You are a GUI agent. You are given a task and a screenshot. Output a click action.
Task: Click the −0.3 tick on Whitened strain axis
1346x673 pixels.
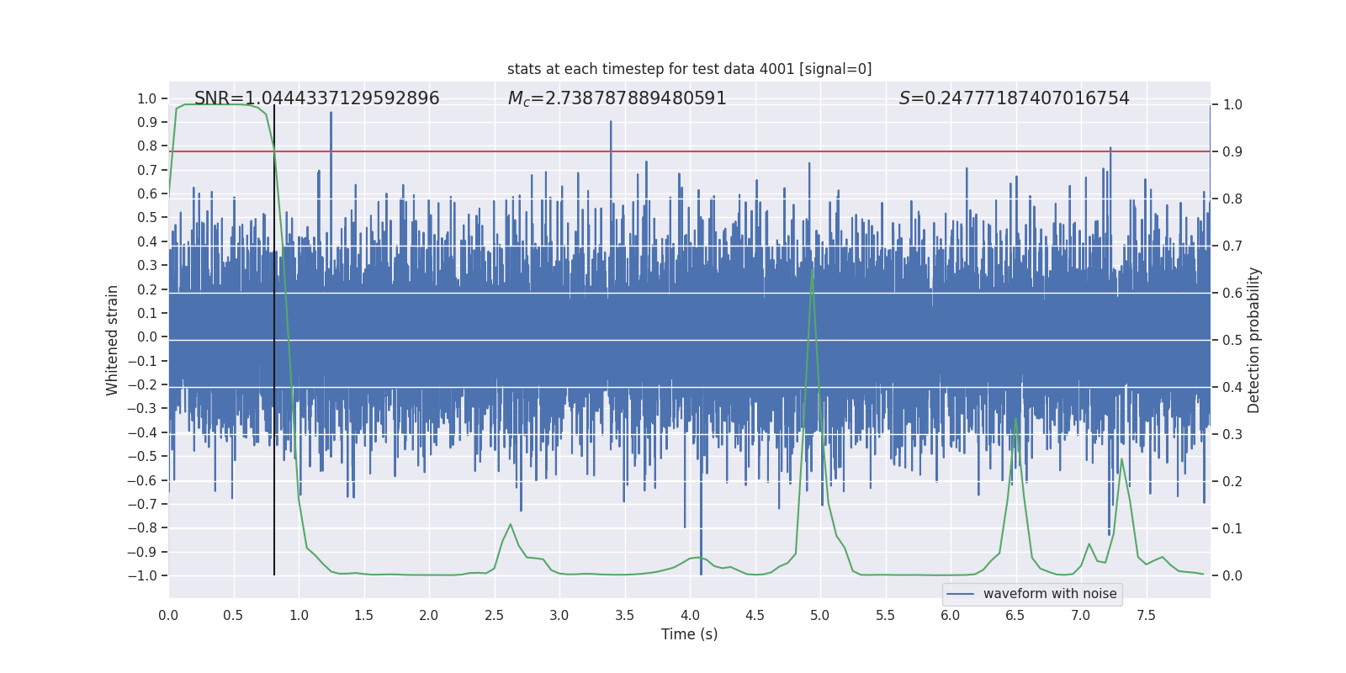click(142, 409)
